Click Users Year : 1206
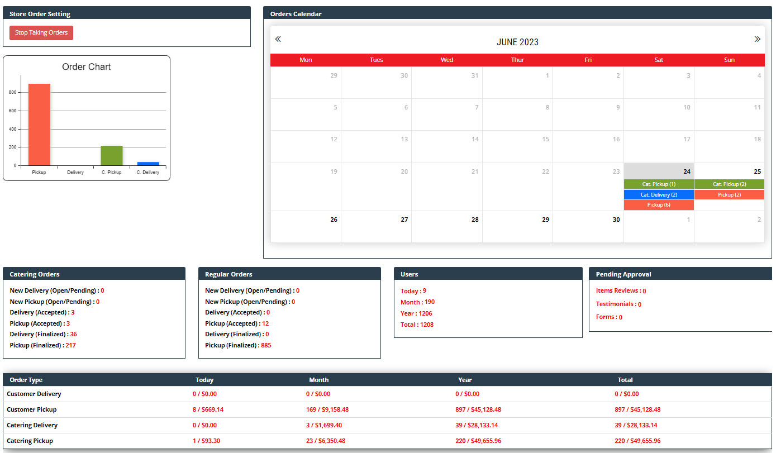The height and width of the screenshot is (453, 776). coord(416,313)
